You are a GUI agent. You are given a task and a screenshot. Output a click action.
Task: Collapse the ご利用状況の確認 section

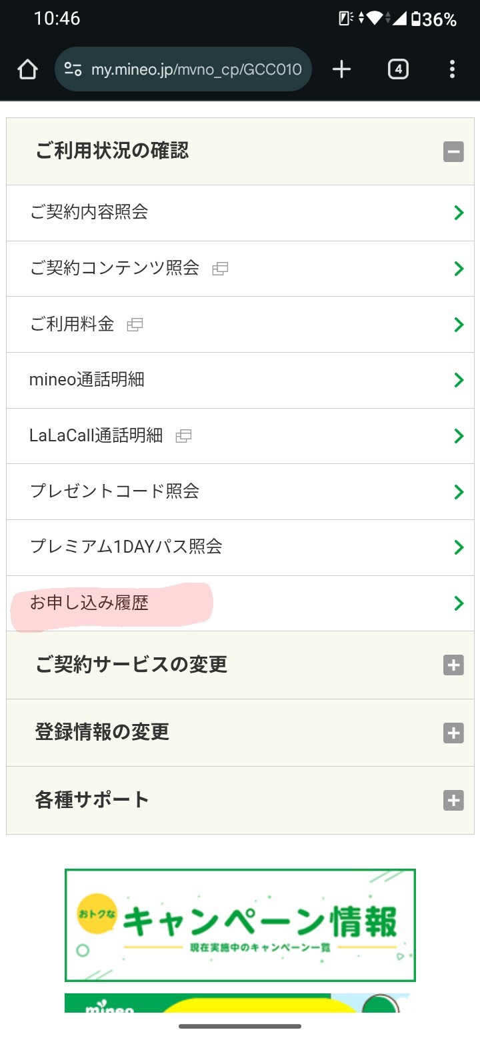[x=453, y=152]
